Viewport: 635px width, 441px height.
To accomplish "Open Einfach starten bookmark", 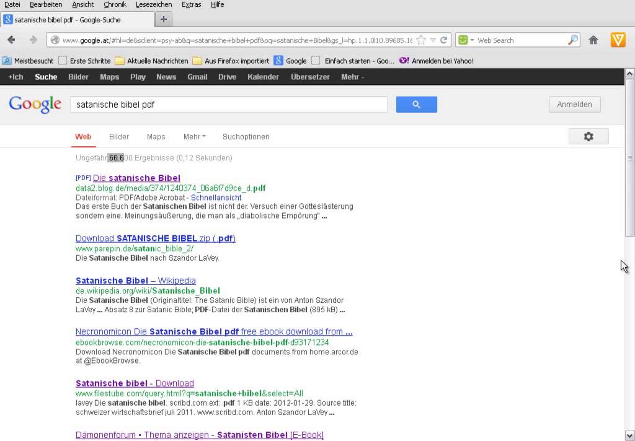I will pos(353,61).
